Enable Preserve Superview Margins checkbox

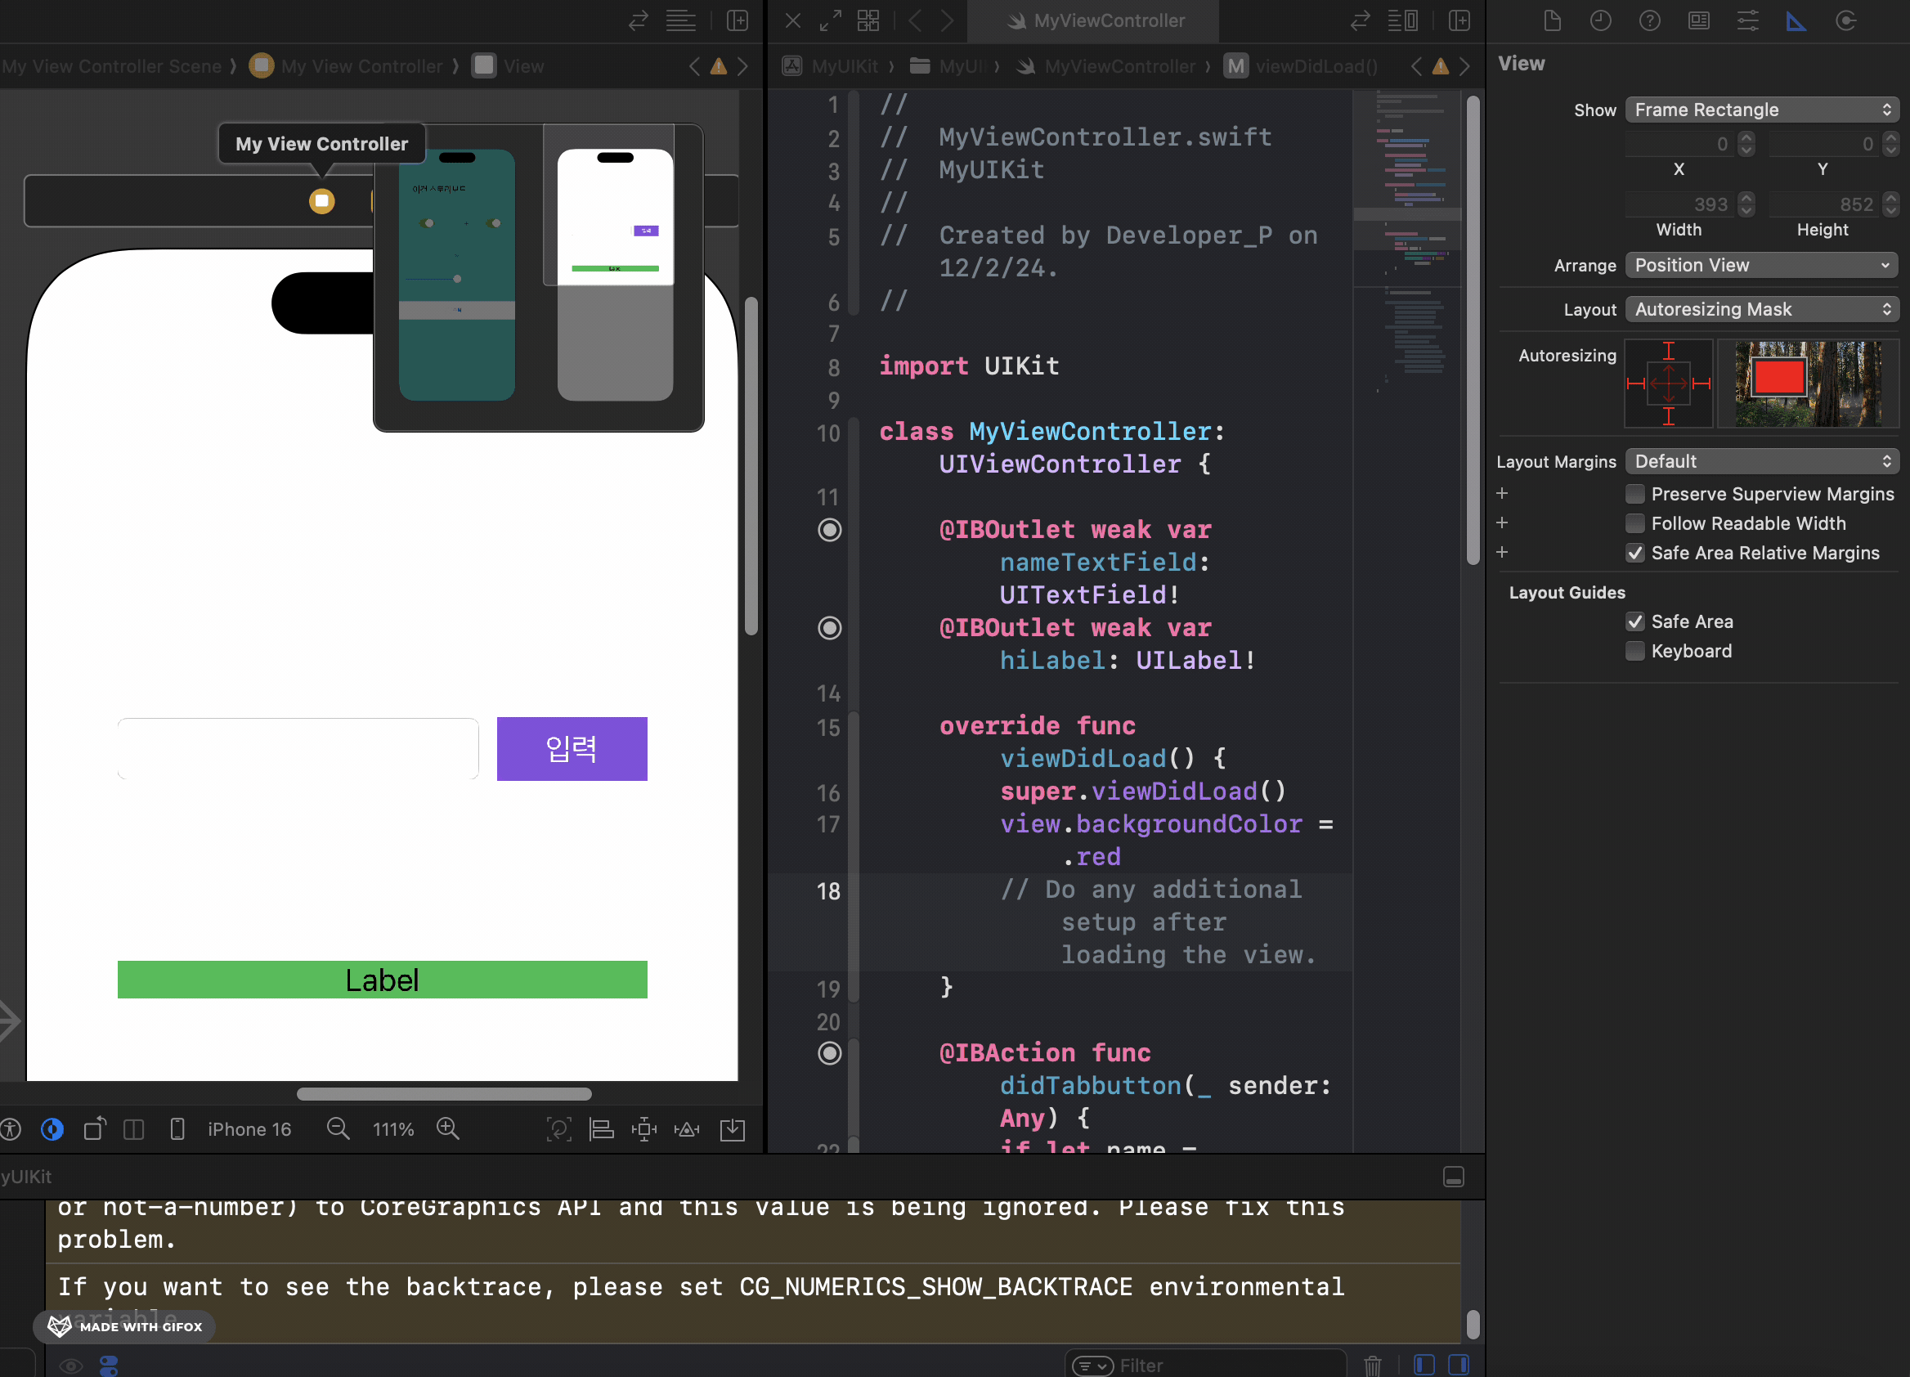click(x=1634, y=494)
